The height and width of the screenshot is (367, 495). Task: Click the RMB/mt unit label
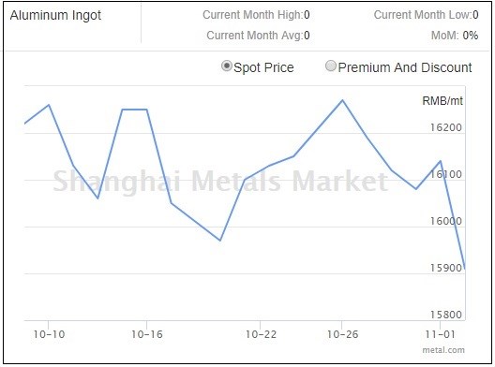(x=442, y=101)
